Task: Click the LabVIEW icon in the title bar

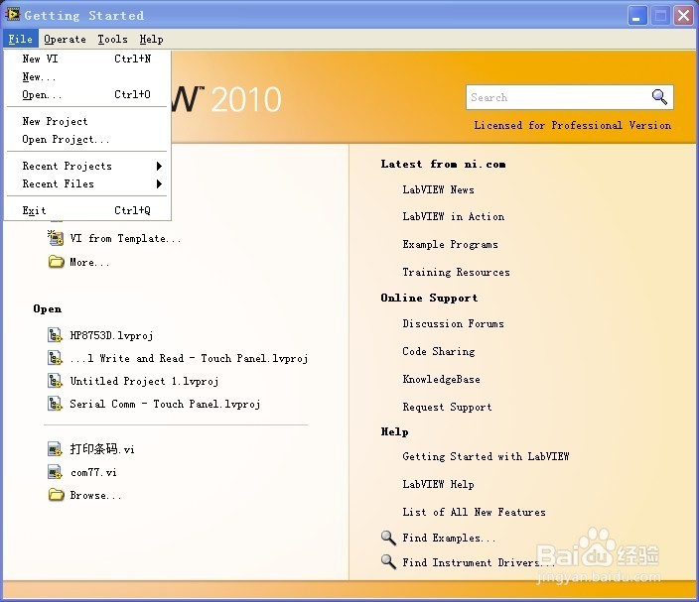Action: 12,15
